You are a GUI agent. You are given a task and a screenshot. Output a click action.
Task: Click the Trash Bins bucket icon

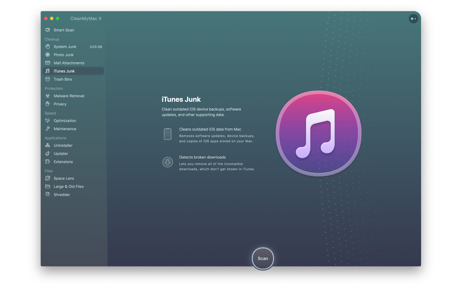tap(47, 79)
